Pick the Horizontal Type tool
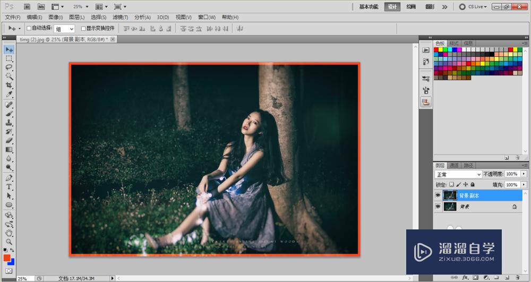Image resolution: width=531 pixels, height=282 pixels. [x=9, y=186]
